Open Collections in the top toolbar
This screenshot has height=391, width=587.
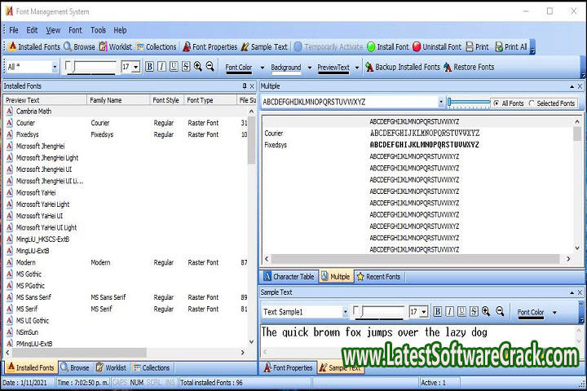coord(156,46)
